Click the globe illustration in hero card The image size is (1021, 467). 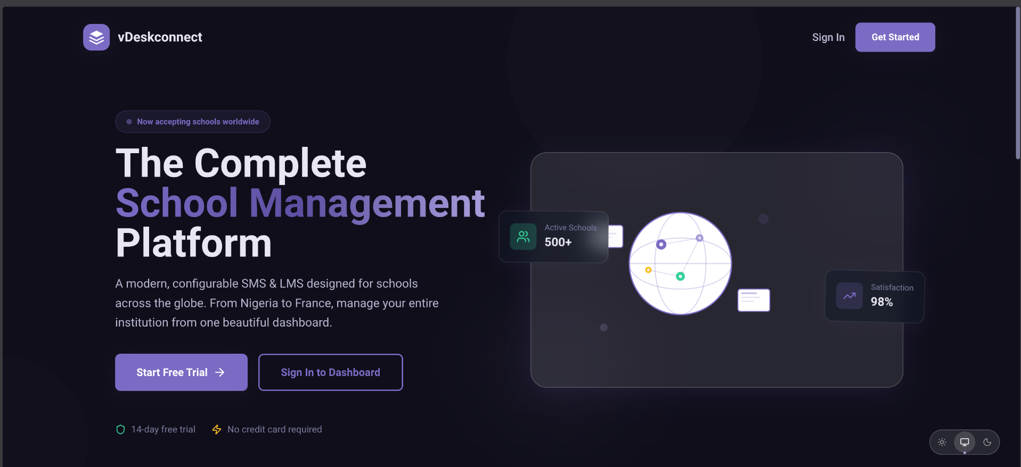pos(680,263)
